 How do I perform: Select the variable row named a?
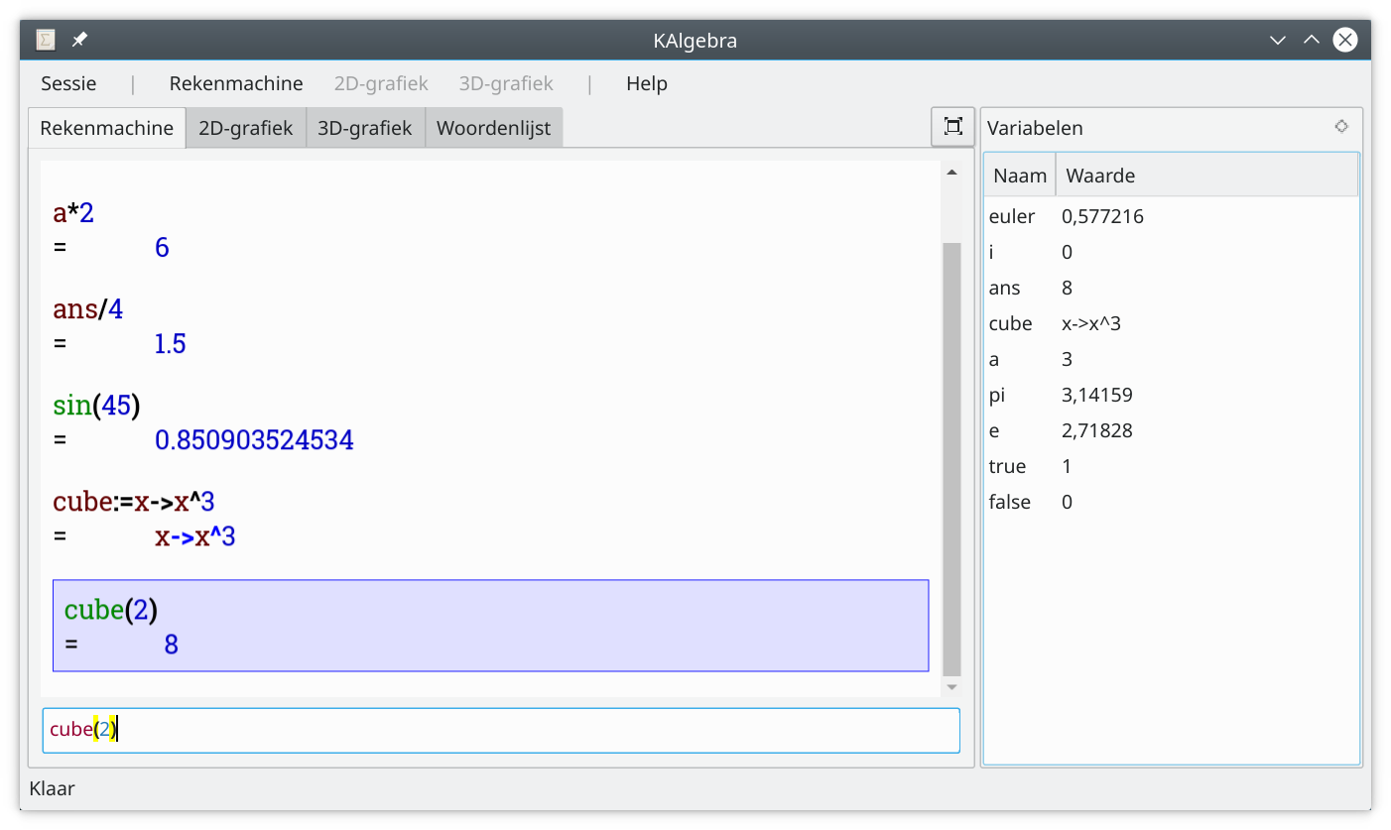[x=1172, y=359]
